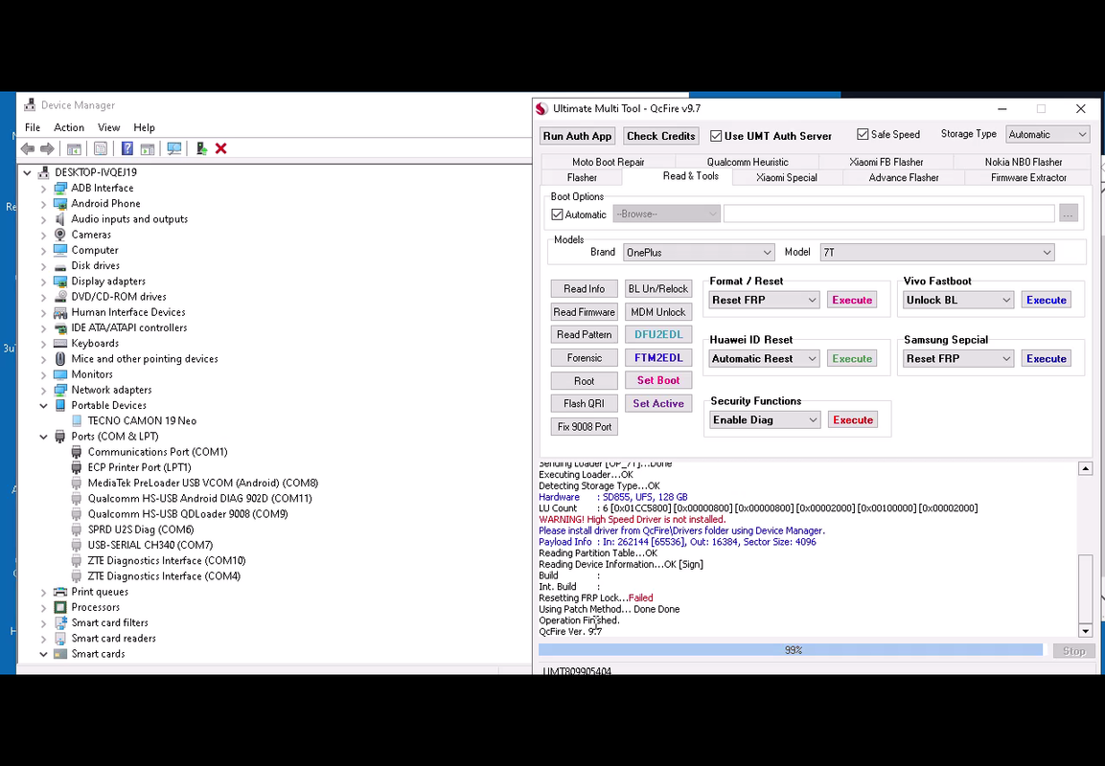The height and width of the screenshot is (766, 1105).
Task: Click the Read Info button
Action: pyautogui.click(x=585, y=288)
